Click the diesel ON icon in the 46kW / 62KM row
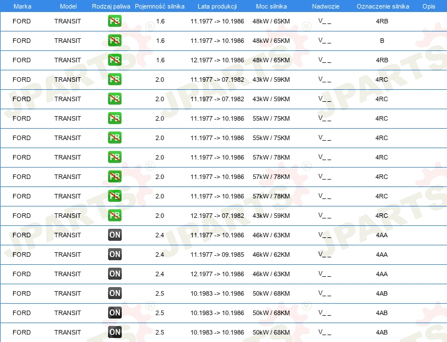 (x=114, y=254)
